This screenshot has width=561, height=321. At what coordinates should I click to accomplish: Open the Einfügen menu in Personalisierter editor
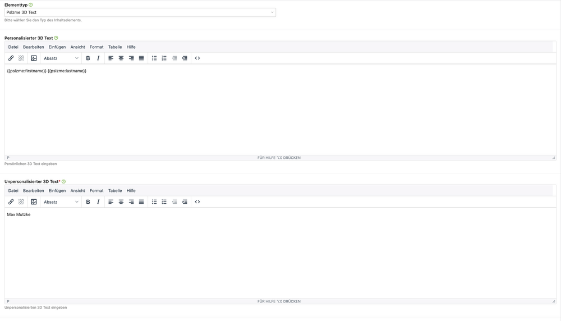point(57,47)
